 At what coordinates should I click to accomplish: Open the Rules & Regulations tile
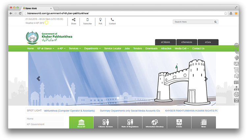130,123
